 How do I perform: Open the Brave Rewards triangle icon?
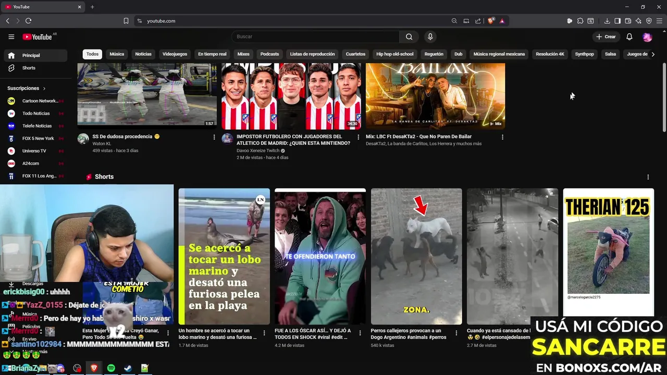point(502,21)
